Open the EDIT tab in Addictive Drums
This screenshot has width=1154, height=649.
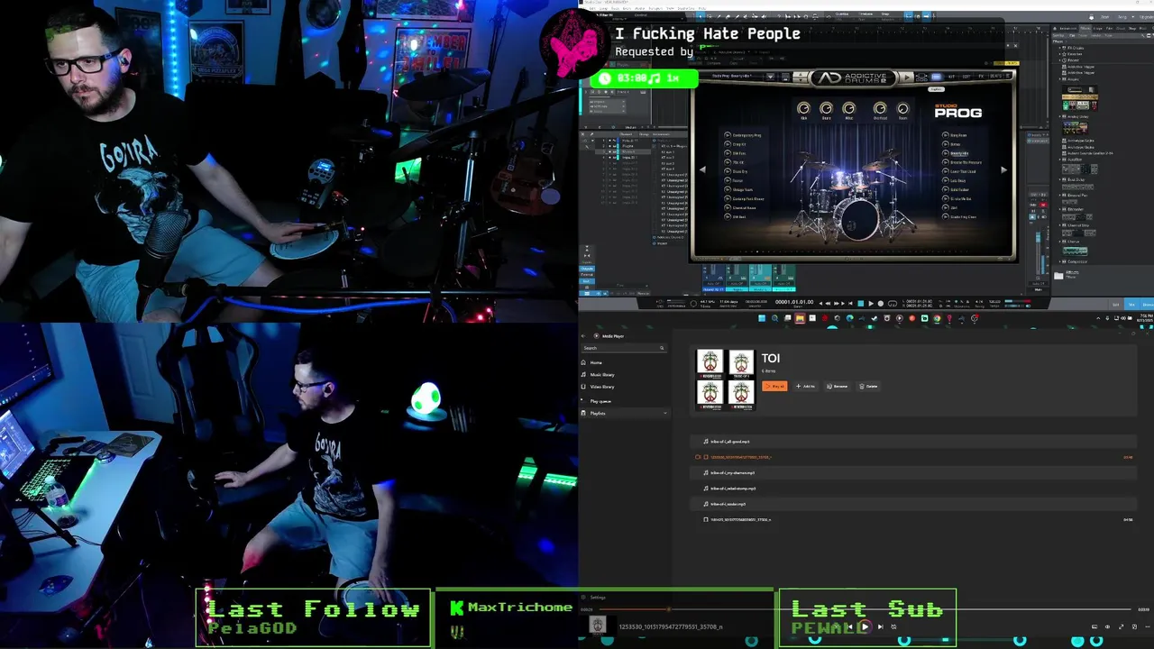[x=967, y=77]
